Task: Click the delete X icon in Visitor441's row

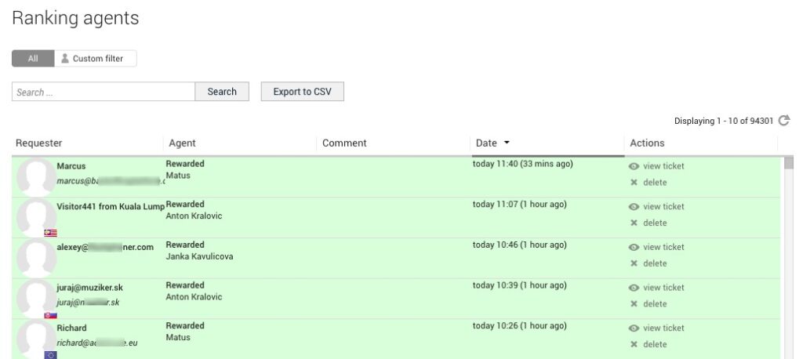Action: point(634,223)
